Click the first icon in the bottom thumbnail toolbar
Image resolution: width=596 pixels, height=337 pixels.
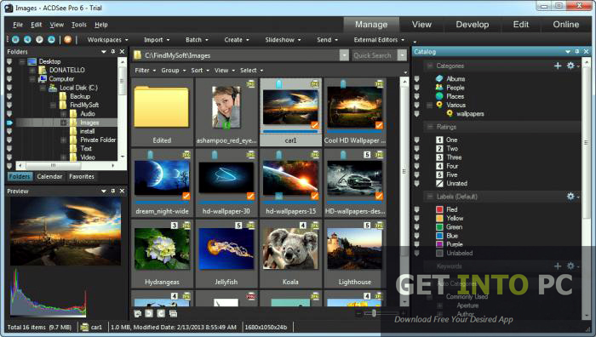[x=138, y=313]
